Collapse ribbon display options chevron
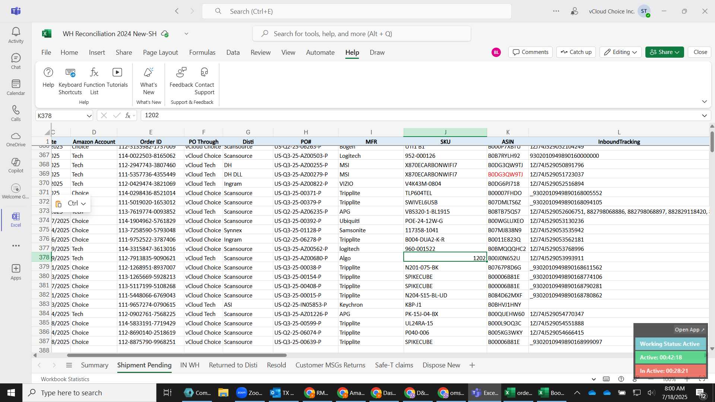The image size is (715, 402). pyautogui.click(x=704, y=102)
